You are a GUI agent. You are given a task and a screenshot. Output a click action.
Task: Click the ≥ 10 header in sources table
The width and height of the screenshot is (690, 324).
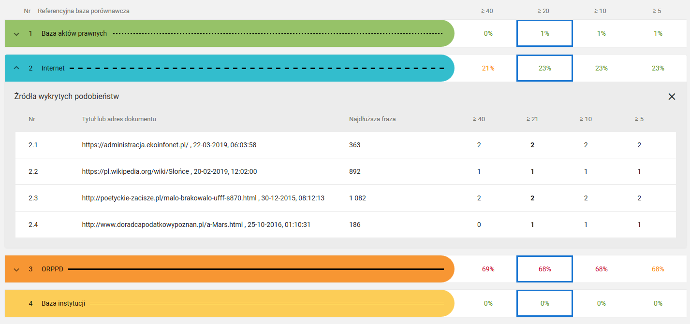click(586, 119)
